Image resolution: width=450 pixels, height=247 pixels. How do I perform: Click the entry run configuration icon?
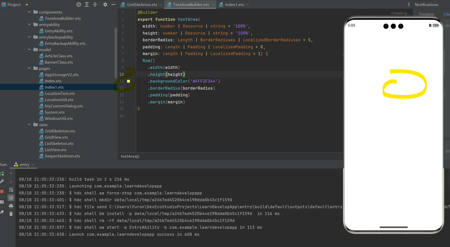click(16, 164)
